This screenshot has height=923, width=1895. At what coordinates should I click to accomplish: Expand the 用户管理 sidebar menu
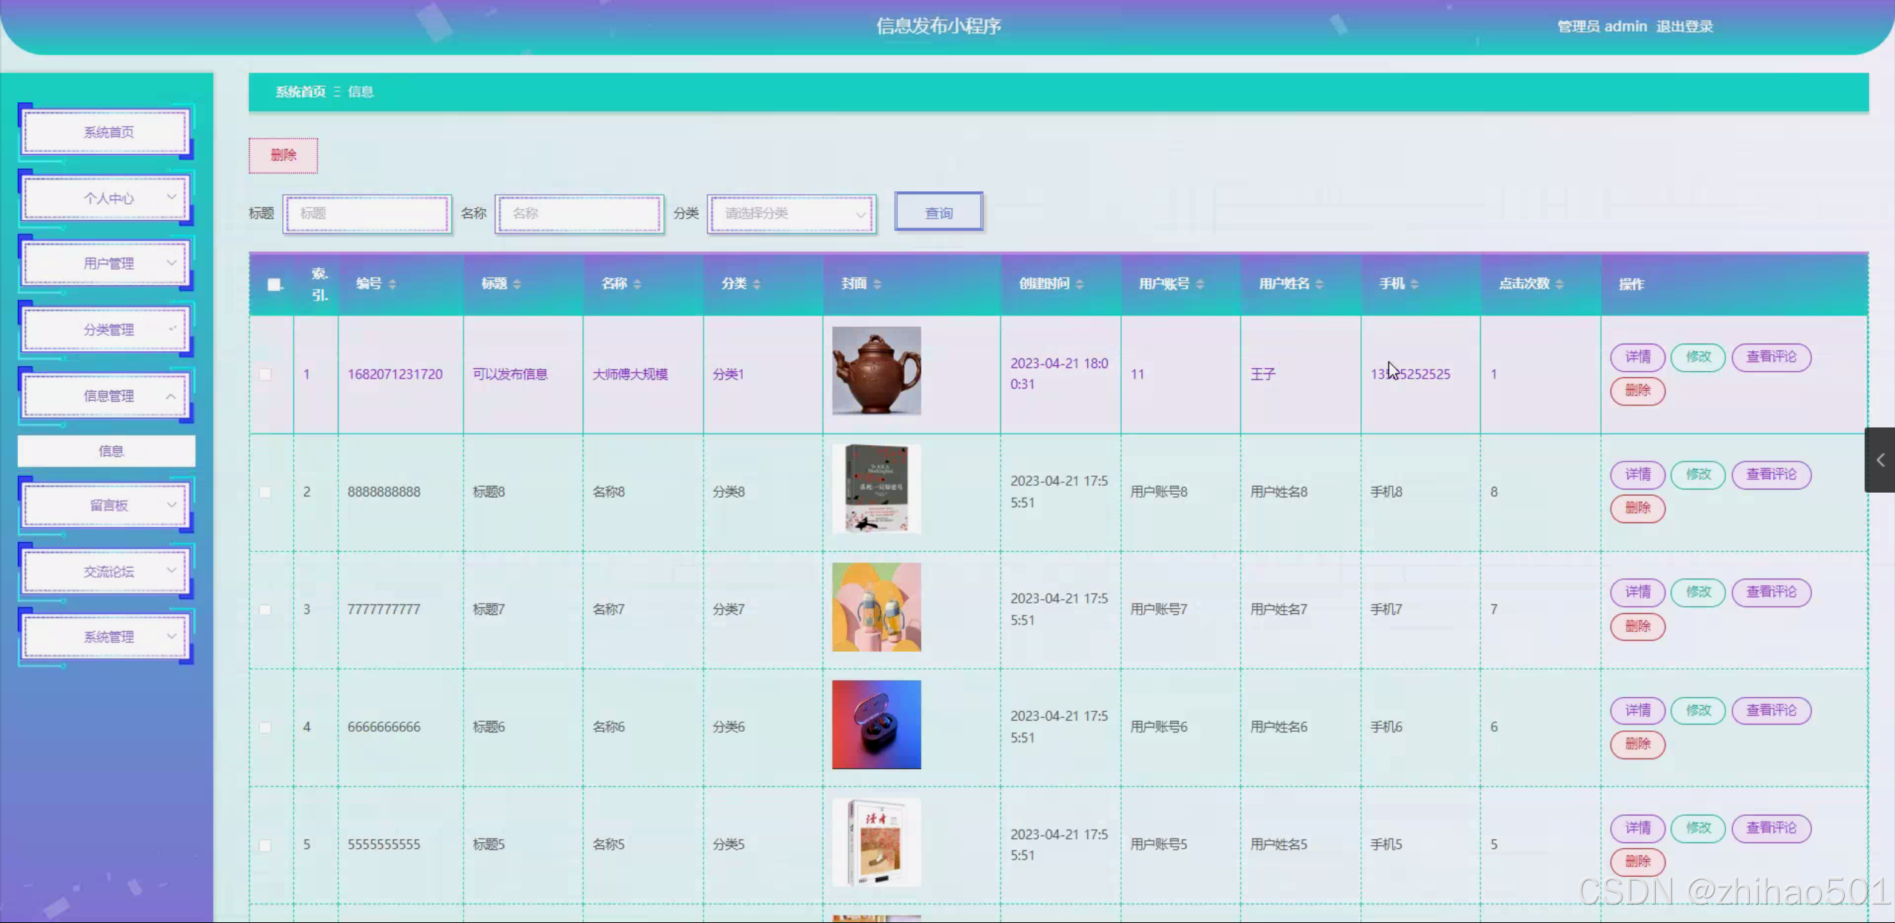107,264
